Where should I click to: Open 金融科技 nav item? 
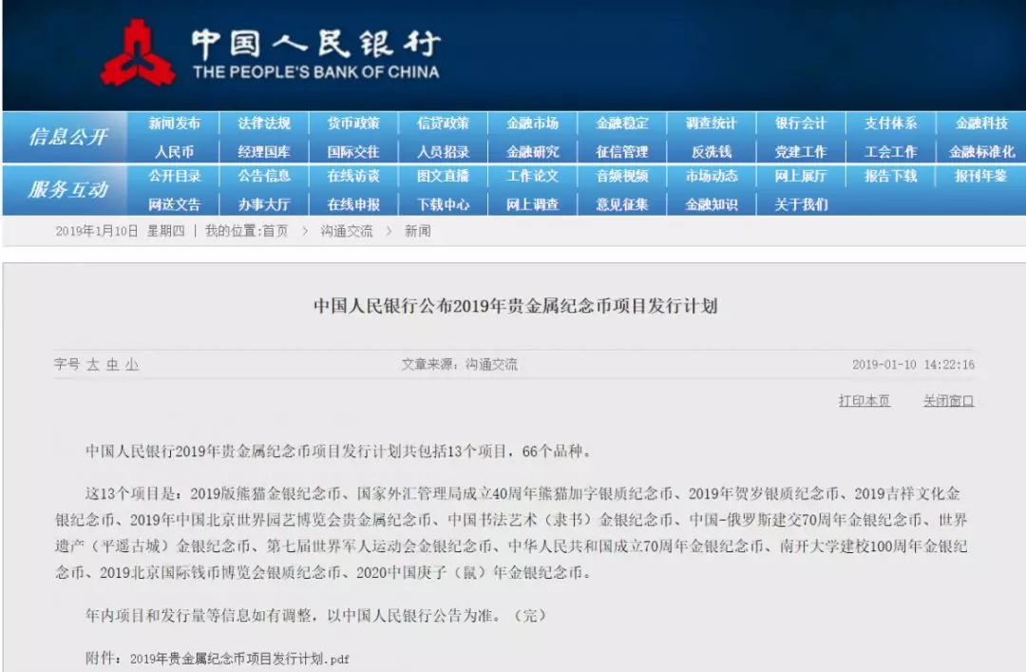click(981, 124)
